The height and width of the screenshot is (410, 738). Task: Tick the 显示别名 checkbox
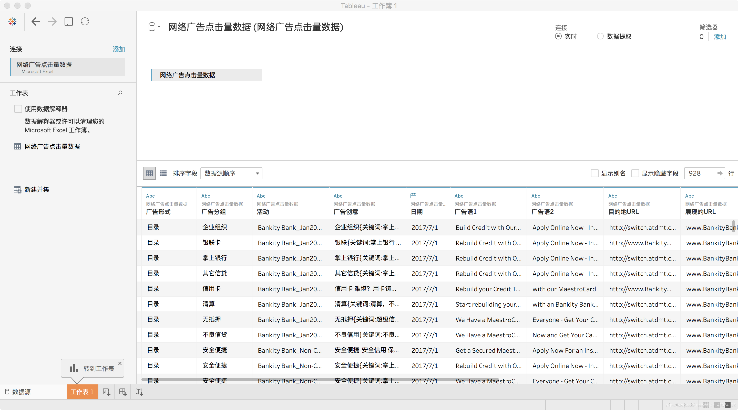point(594,173)
